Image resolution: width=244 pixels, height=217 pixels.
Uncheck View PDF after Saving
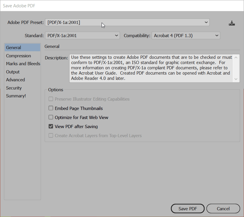coord(51,126)
